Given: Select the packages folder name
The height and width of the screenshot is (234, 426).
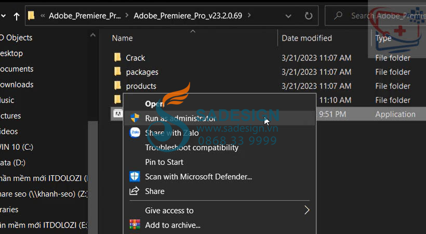Looking at the screenshot, I should tap(142, 72).
